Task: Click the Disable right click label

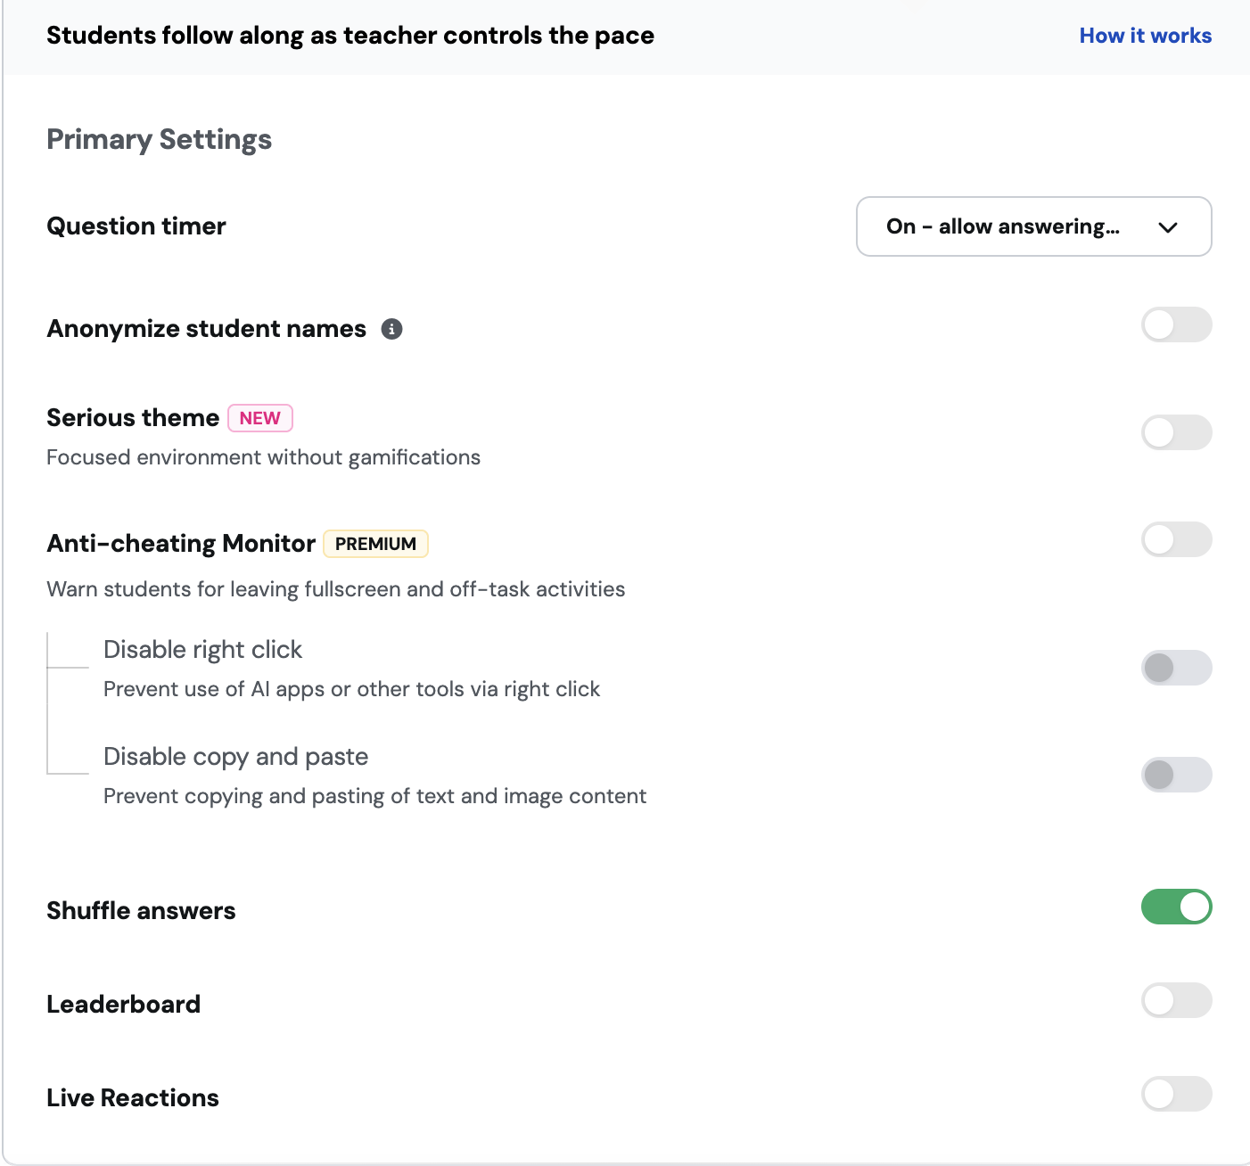Action: click(x=203, y=650)
